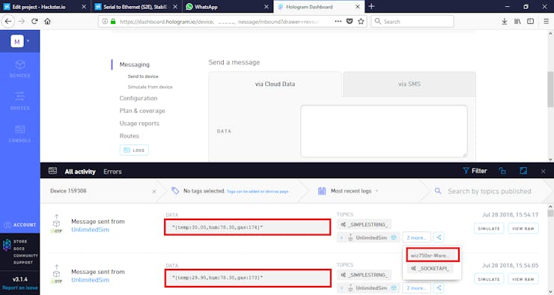Switch to Serial to Ethernet (S2E) tab
The width and height of the screenshot is (554, 295).
click(136, 7)
